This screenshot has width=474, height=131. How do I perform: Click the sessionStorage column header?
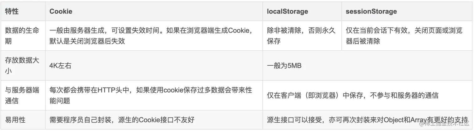(371, 12)
